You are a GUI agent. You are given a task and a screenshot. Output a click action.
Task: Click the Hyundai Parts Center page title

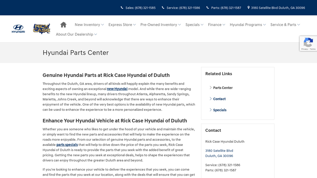(76, 53)
